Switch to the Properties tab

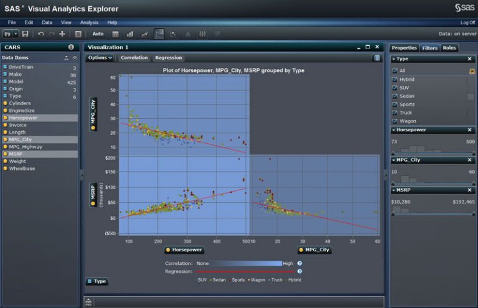click(404, 48)
